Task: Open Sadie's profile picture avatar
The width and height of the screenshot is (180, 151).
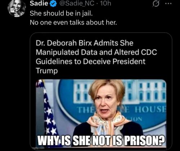Action: (17, 8)
